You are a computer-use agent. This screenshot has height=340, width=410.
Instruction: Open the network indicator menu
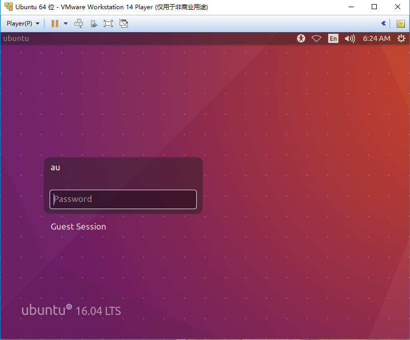(316, 39)
